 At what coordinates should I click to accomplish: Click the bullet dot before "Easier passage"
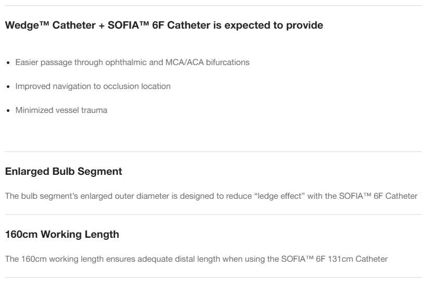click(7, 63)
